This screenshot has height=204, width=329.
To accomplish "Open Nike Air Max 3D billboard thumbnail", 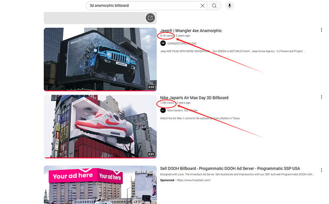I will tap(100, 127).
